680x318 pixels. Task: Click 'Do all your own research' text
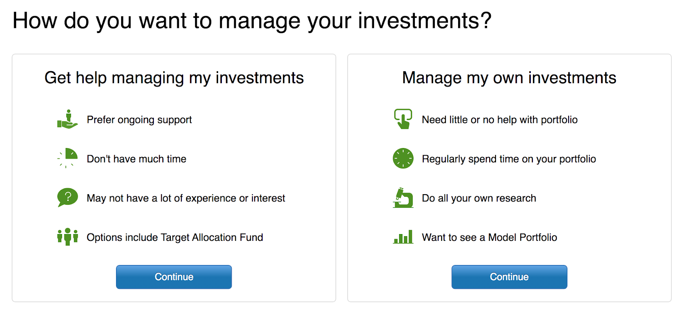479,198
